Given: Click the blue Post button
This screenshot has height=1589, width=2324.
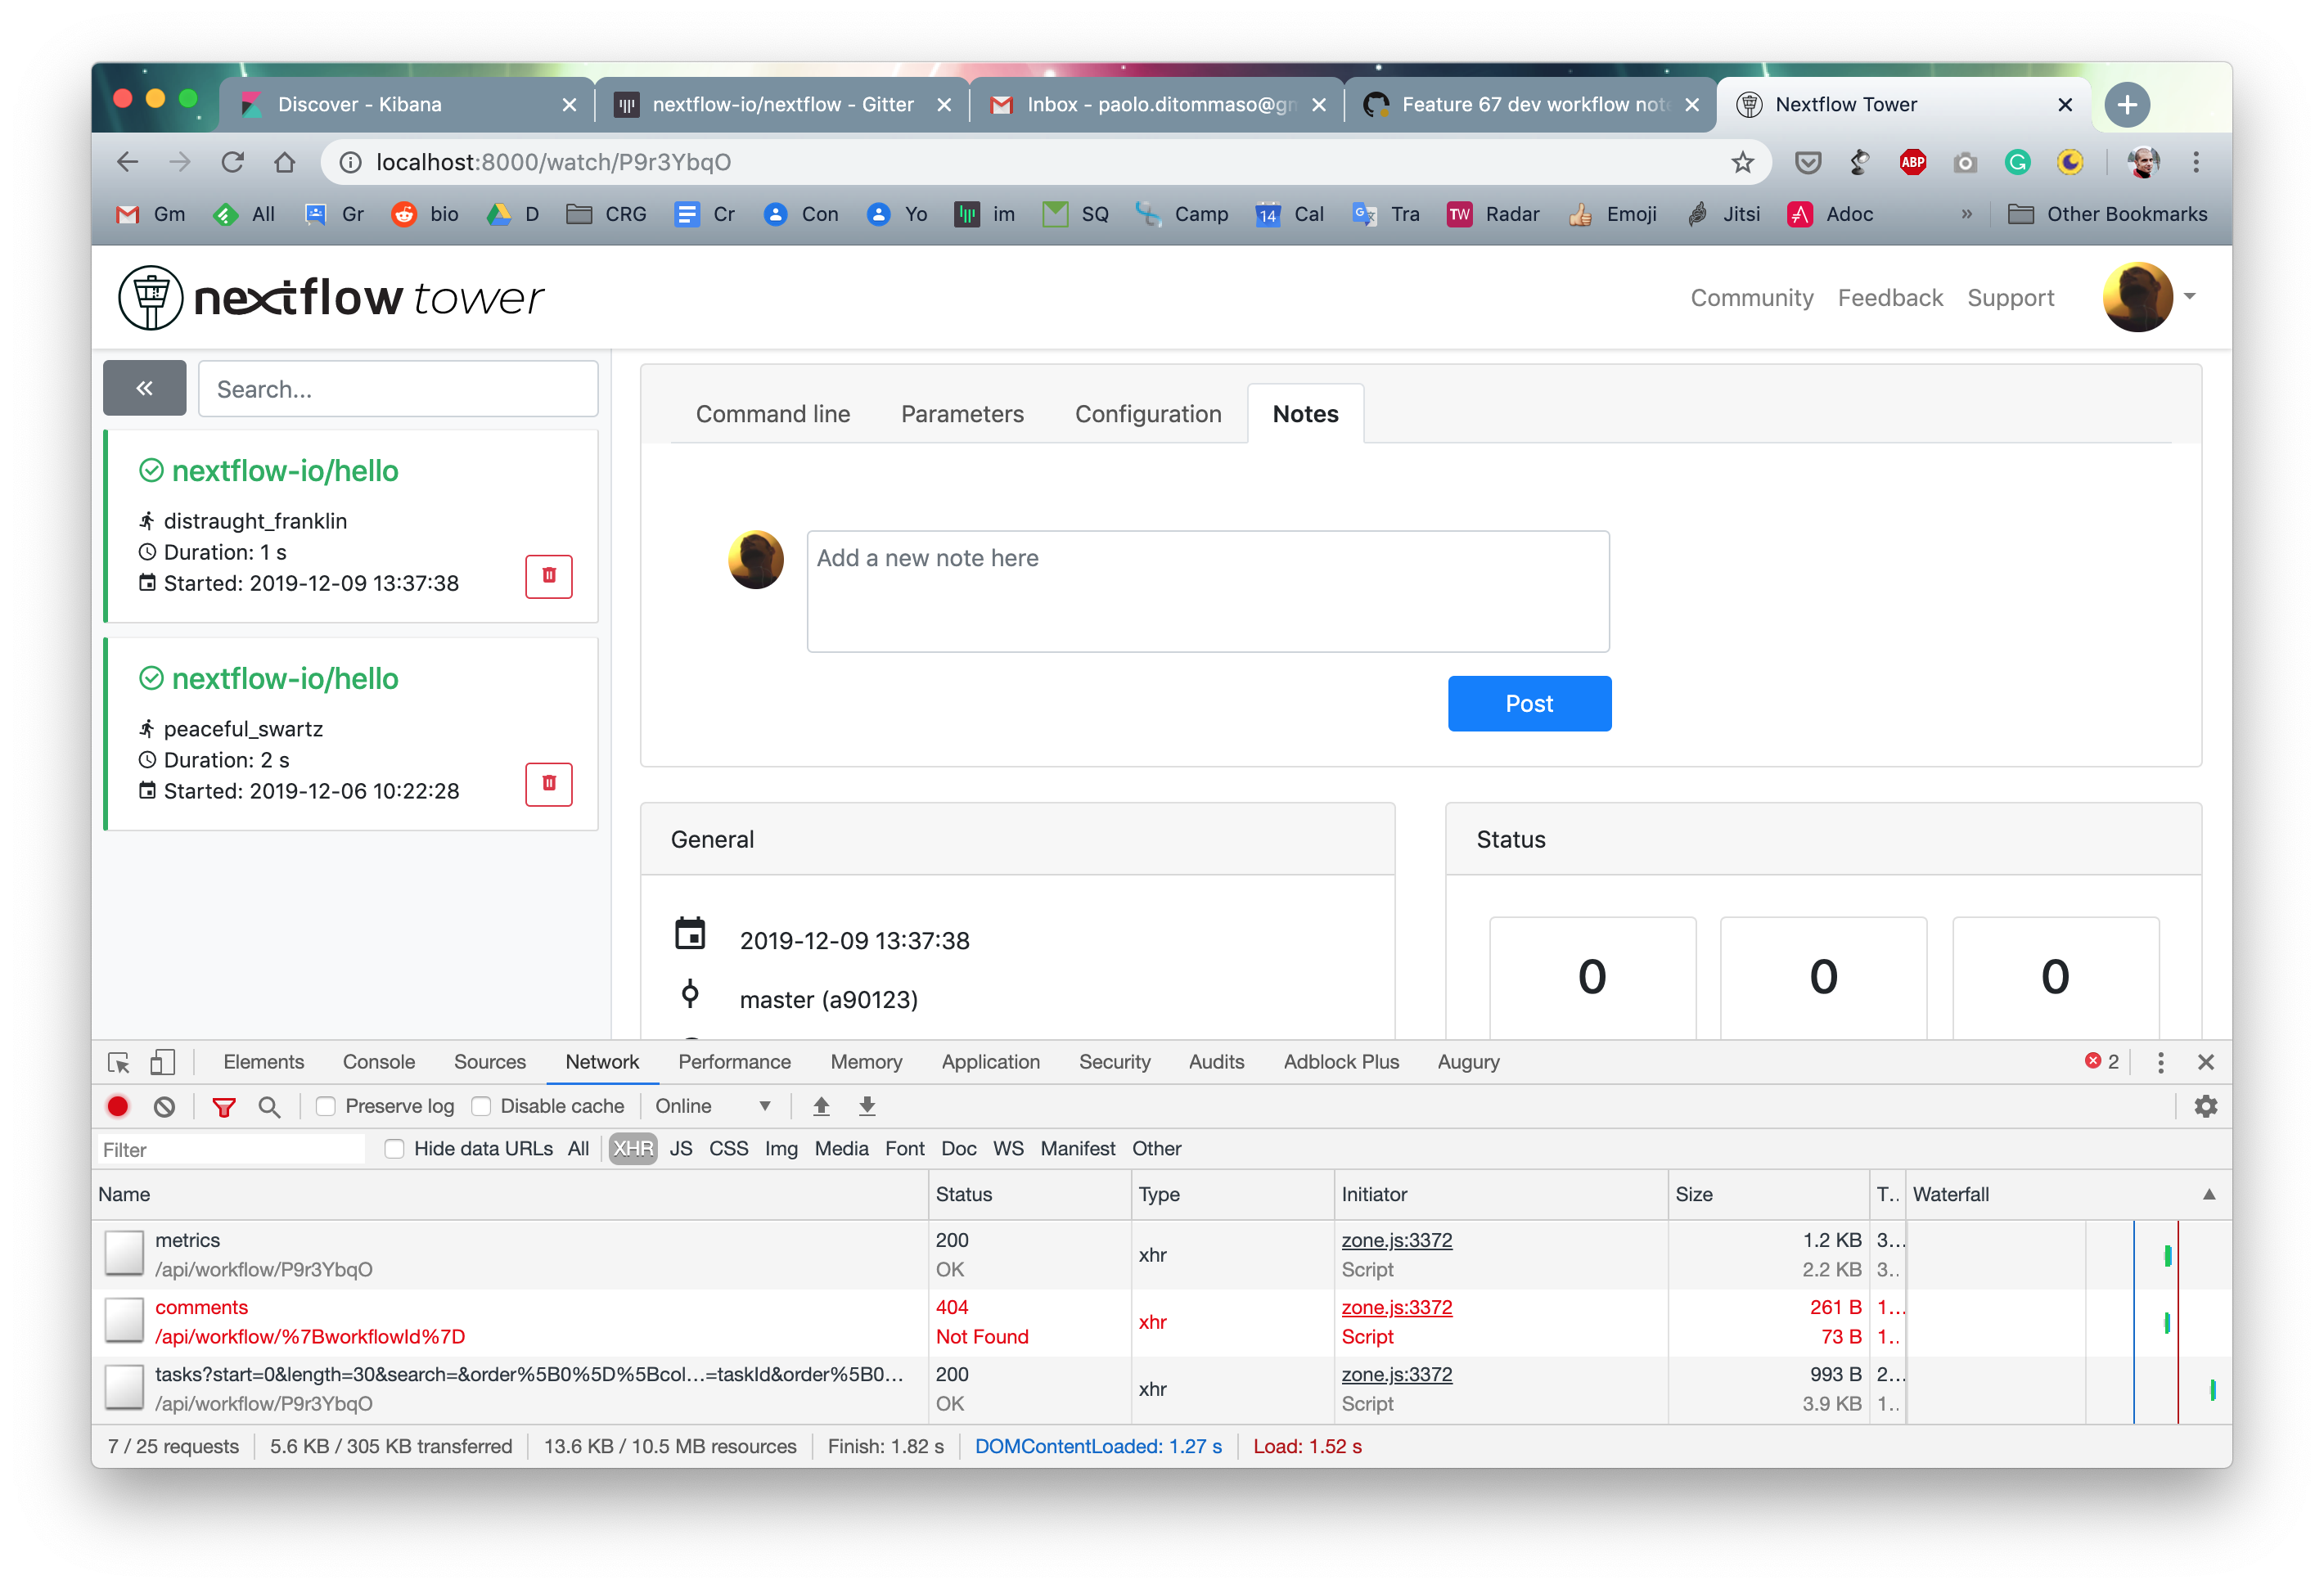Looking at the screenshot, I should click(1529, 704).
